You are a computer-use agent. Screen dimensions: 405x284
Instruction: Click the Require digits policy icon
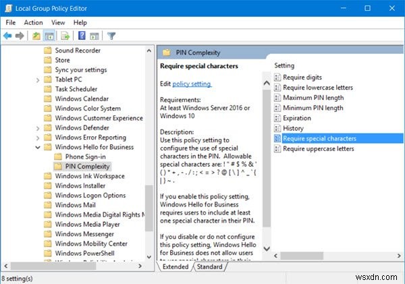(277, 77)
